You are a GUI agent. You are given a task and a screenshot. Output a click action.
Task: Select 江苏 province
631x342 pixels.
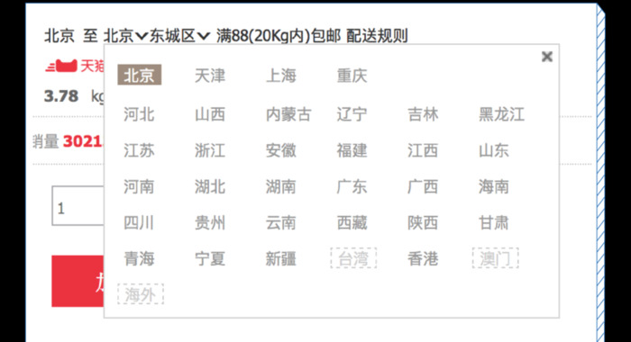pos(139,150)
